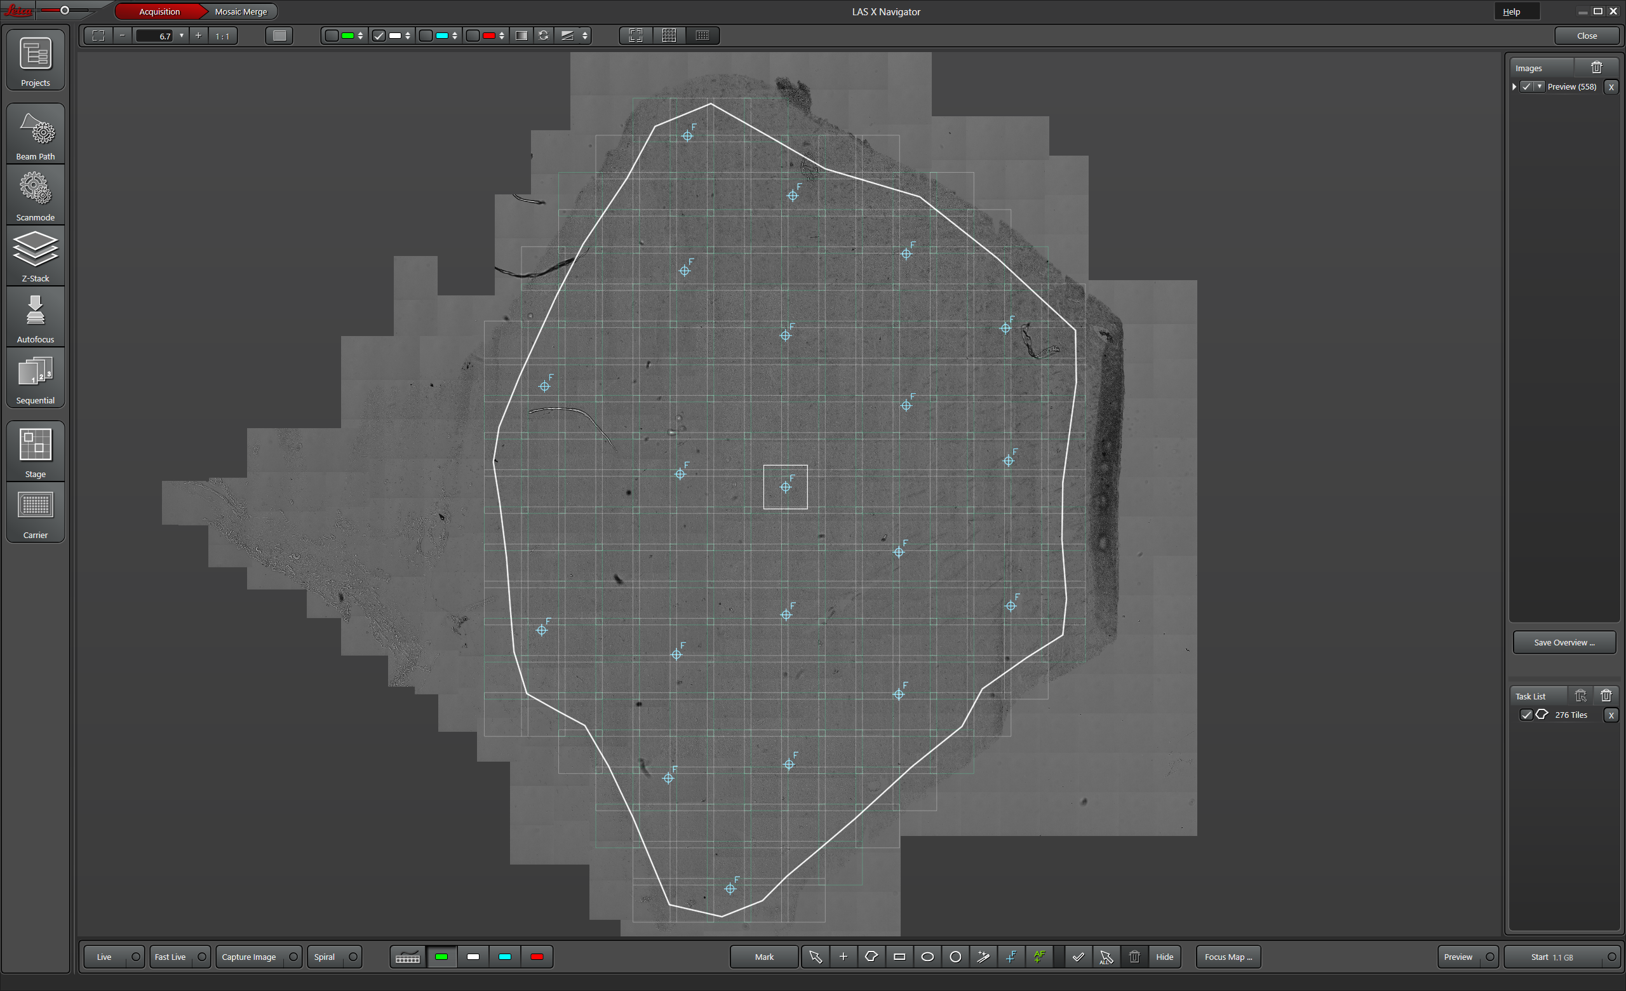
Task: Enable the green channel checkbox in top toolbar
Action: click(x=332, y=36)
